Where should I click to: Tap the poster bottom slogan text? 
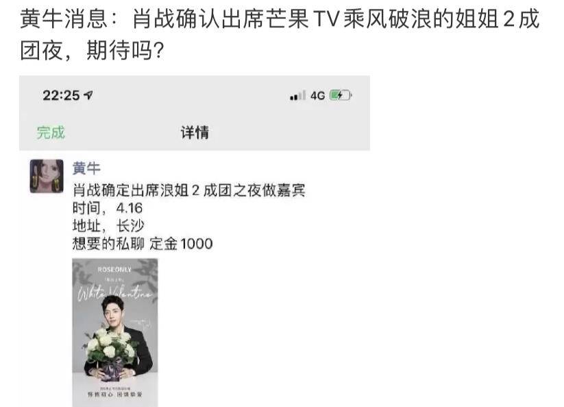click(115, 395)
